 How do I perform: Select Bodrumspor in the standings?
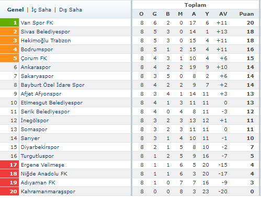(x=37, y=49)
